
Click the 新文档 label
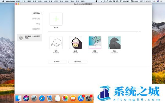pos(56,28)
